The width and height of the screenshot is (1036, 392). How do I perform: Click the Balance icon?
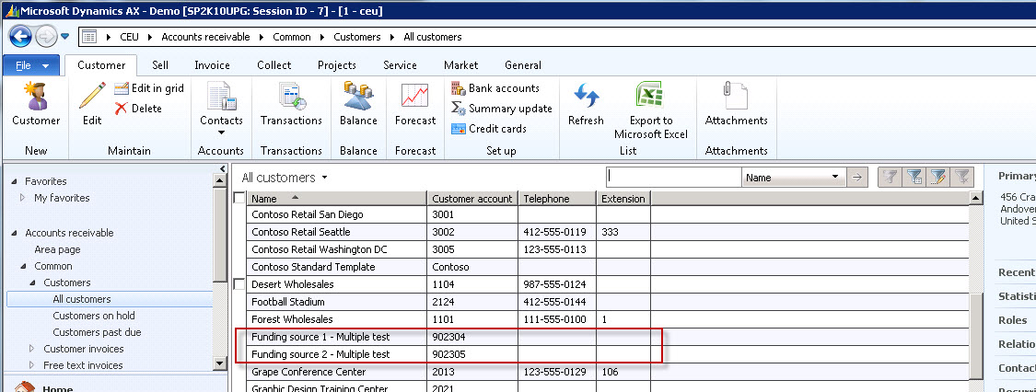point(358,97)
